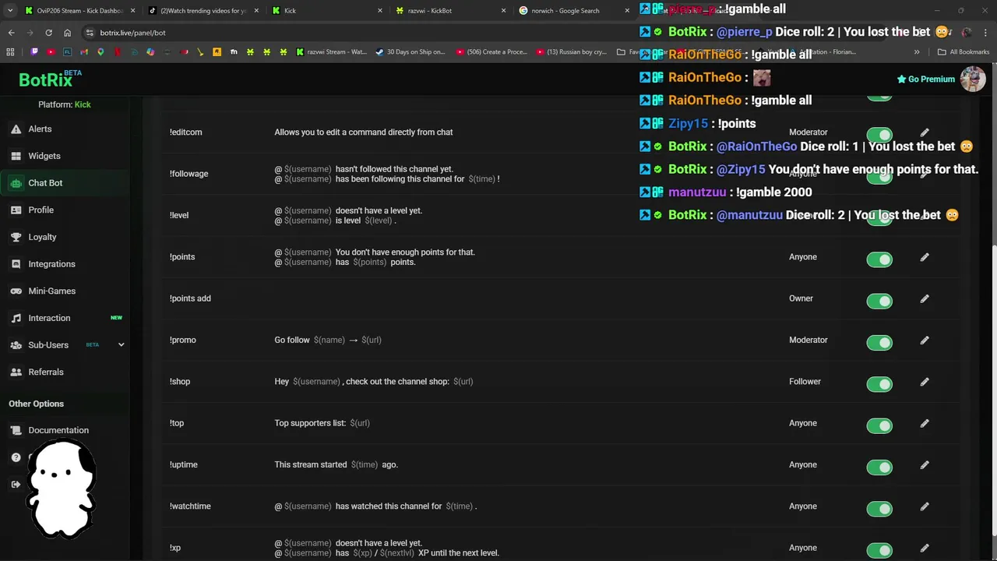Image resolution: width=997 pixels, height=561 pixels.
Task: Edit the !top command pencil icon
Action: click(925, 423)
